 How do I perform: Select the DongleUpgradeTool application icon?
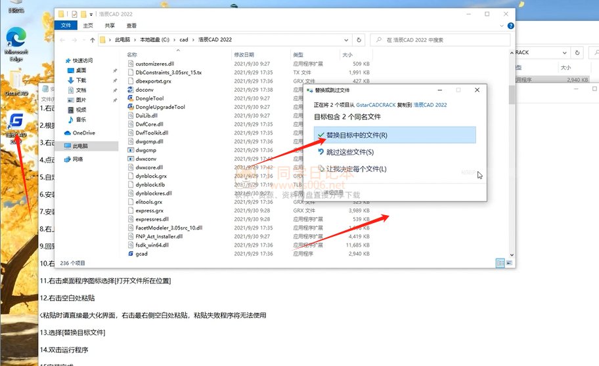pyautogui.click(x=131, y=107)
